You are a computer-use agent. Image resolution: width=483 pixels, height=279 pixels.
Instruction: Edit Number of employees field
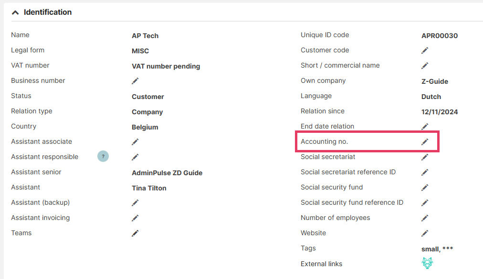[425, 218]
